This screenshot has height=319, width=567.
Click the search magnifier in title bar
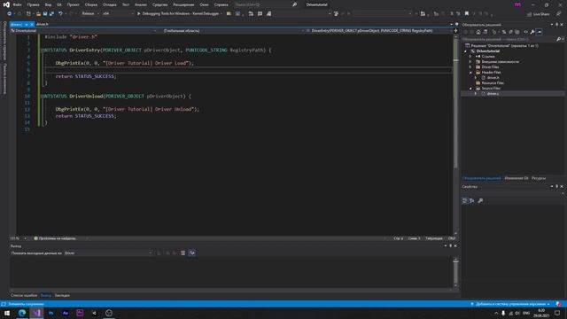pyautogui.click(x=295, y=4)
